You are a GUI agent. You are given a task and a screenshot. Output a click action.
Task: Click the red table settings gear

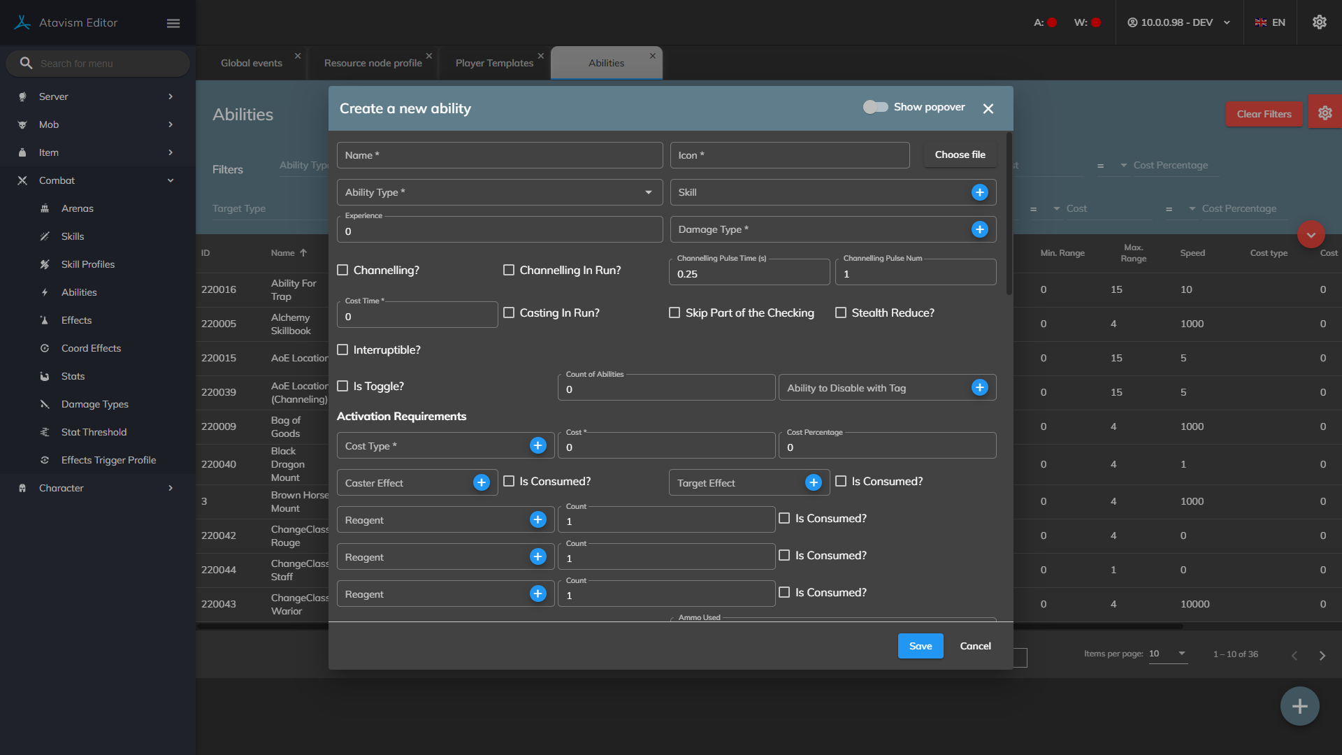pos(1325,113)
